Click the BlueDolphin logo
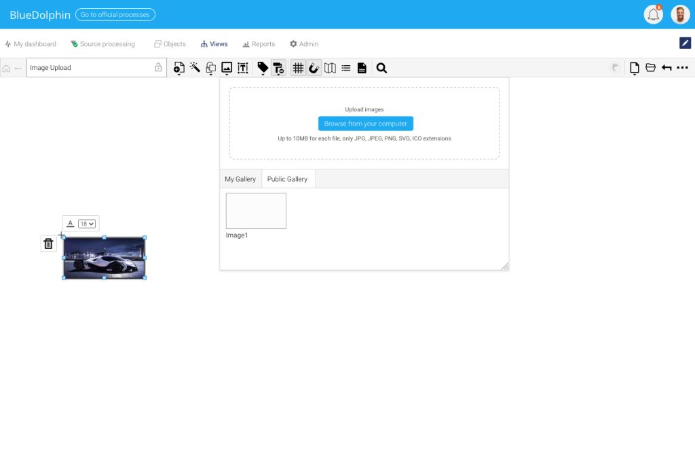This screenshot has width=695, height=456. [40, 15]
